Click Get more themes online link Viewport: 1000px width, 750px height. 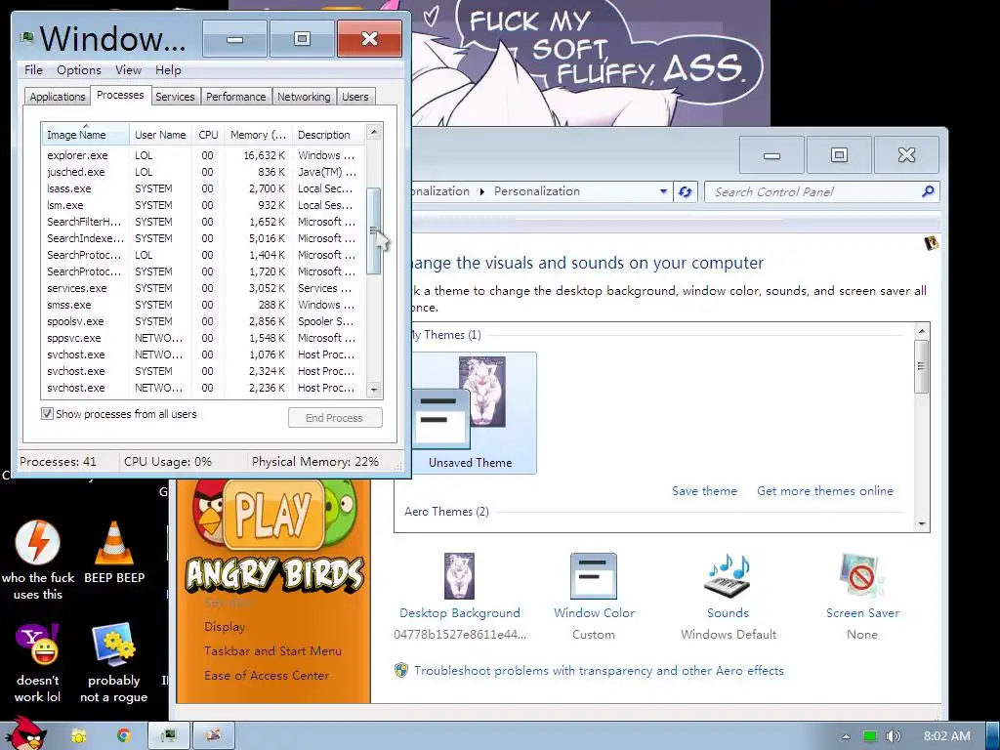(x=824, y=490)
